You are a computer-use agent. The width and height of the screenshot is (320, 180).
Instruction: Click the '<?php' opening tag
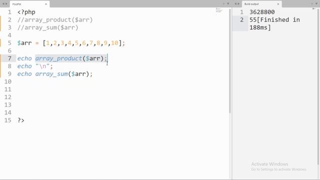coord(26,12)
